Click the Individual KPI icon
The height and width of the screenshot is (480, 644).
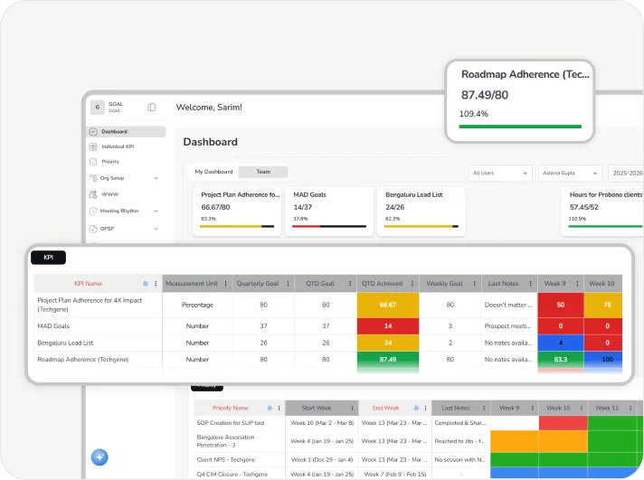pos(93,146)
